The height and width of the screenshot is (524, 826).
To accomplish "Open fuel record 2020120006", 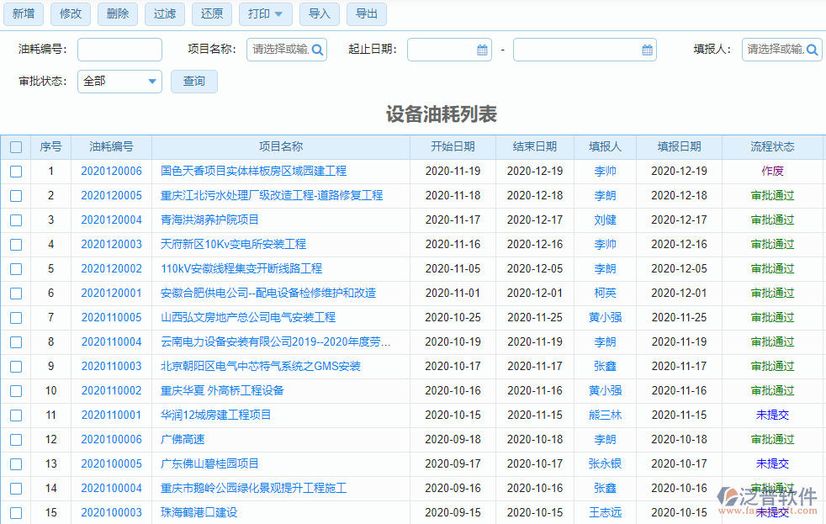I will pos(110,171).
